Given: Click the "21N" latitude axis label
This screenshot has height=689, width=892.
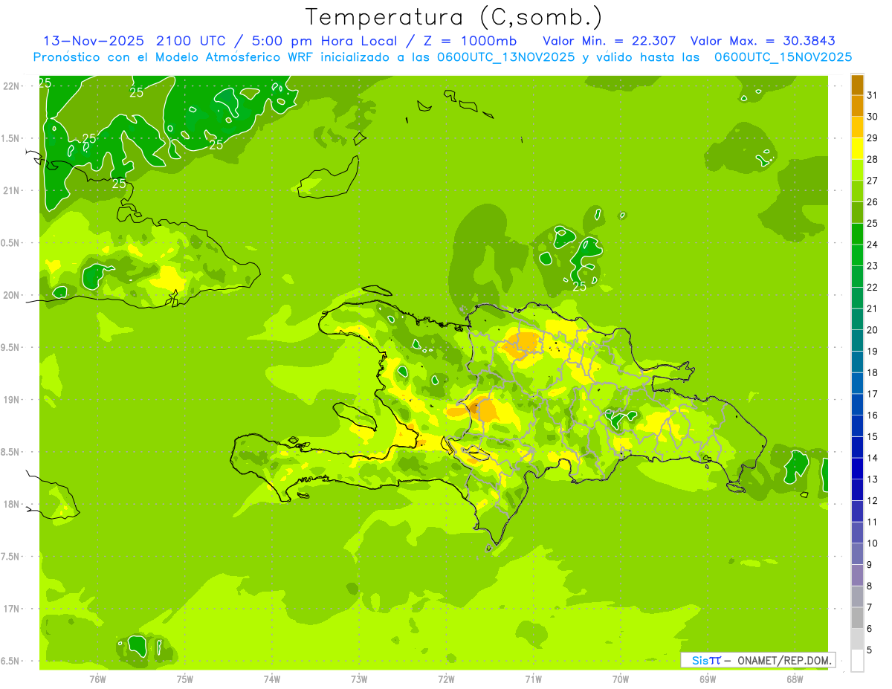Looking at the screenshot, I should tap(11, 191).
